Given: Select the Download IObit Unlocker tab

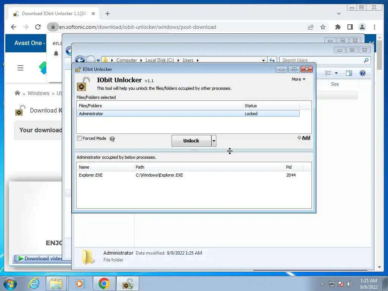Looking at the screenshot, I should click(55, 14).
